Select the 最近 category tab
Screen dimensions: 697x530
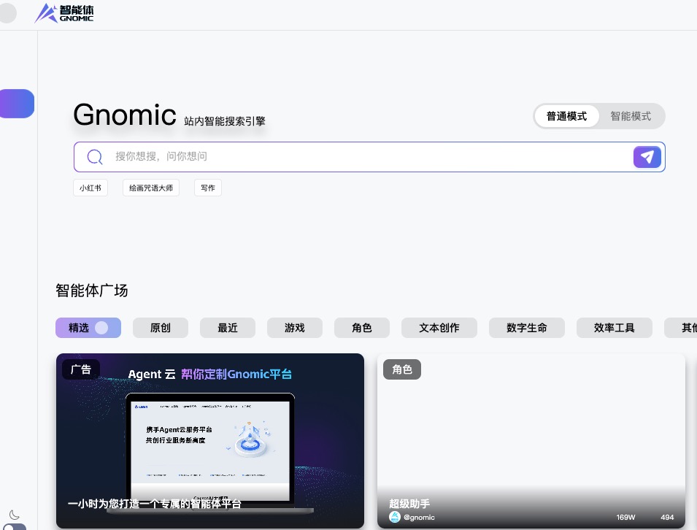pyautogui.click(x=228, y=328)
